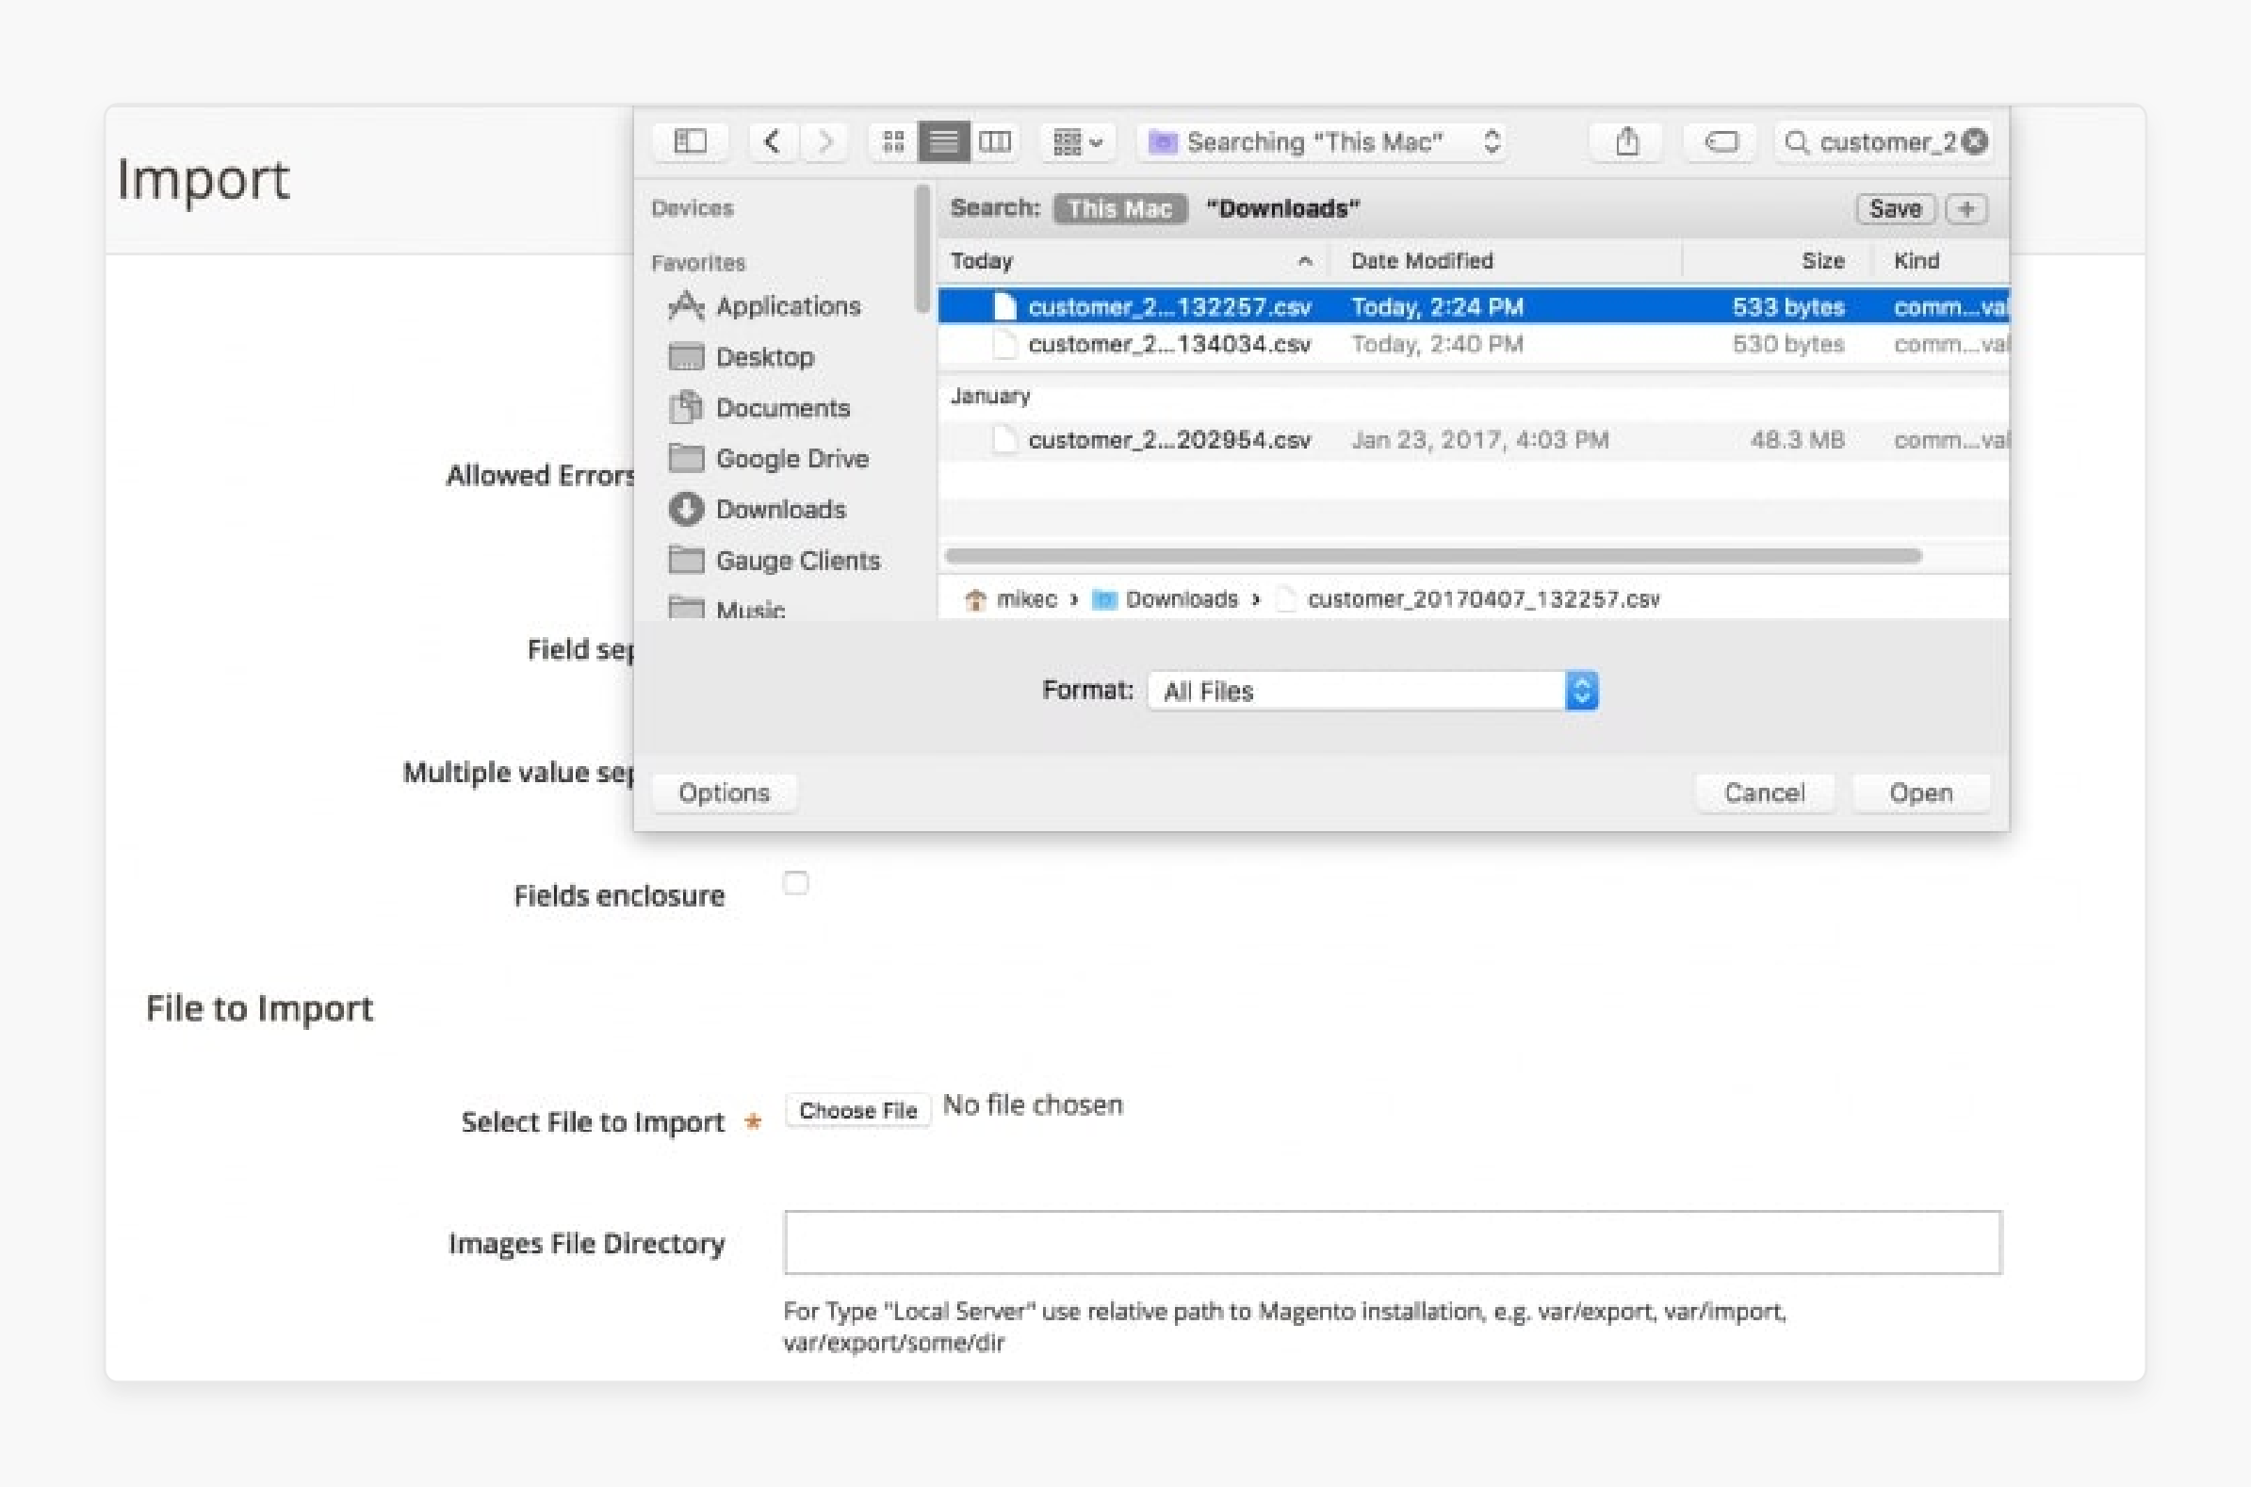This screenshot has height=1487, width=2251.
Task: Click the Options button
Action: coord(725,793)
